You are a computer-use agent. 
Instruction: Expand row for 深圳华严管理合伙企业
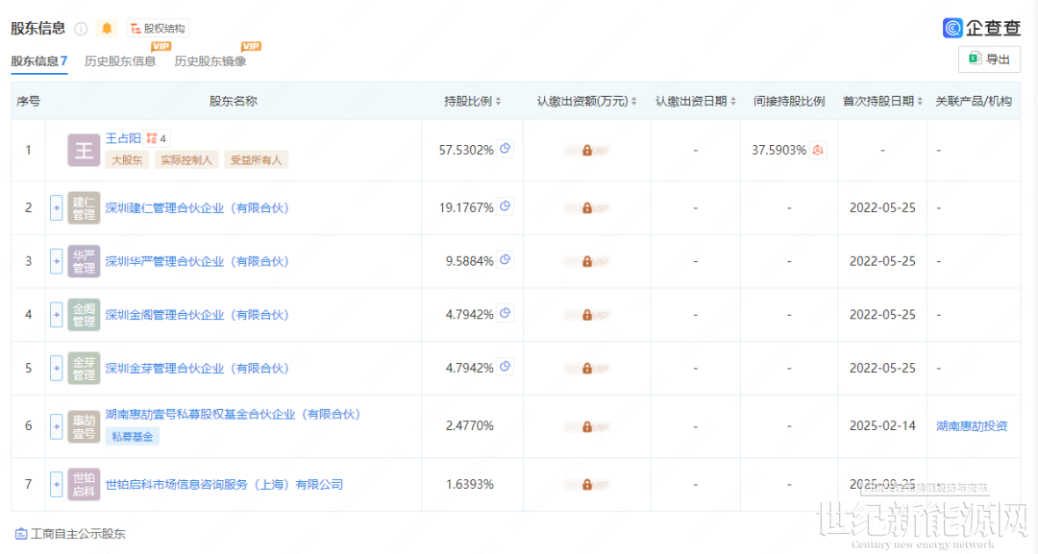pyautogui.click(x=57, y=261)
